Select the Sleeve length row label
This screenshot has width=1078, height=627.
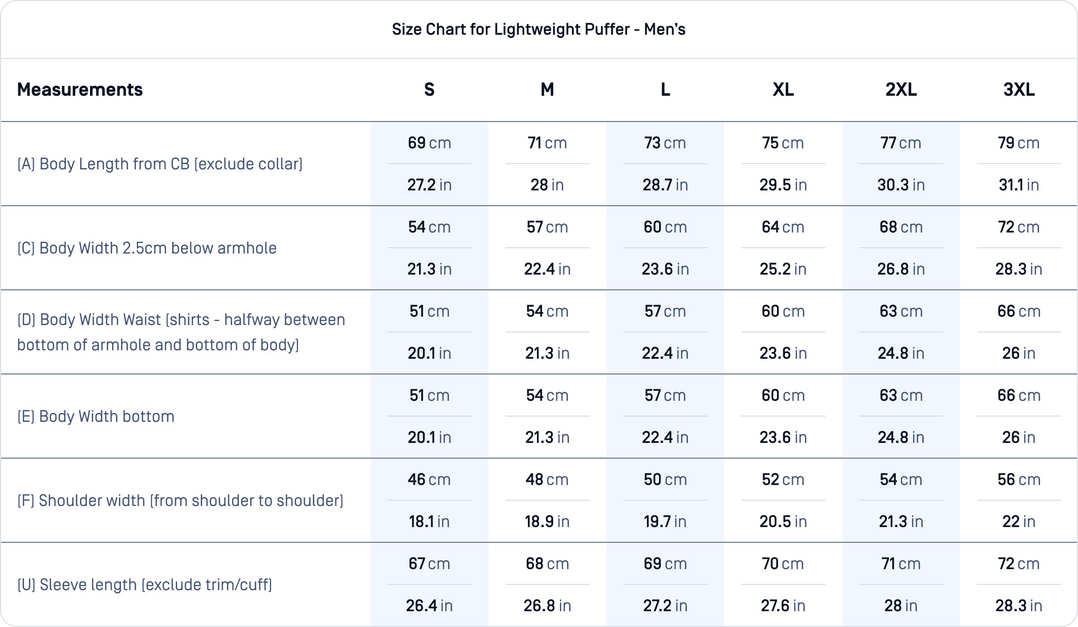(145, 585)
